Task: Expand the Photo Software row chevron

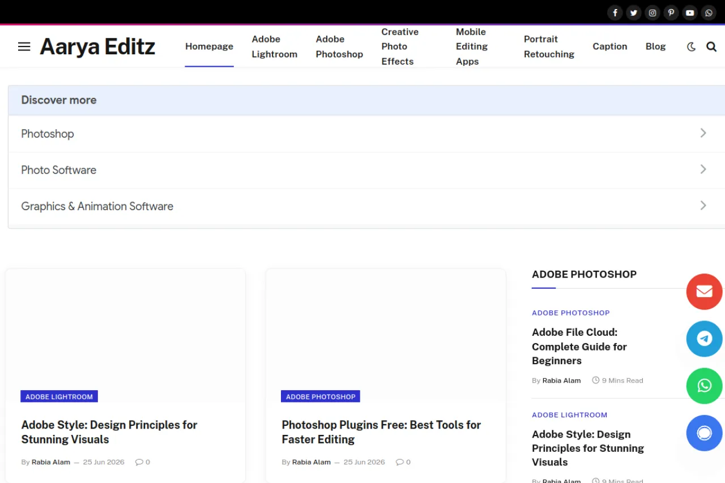Action: coord(703,169)
